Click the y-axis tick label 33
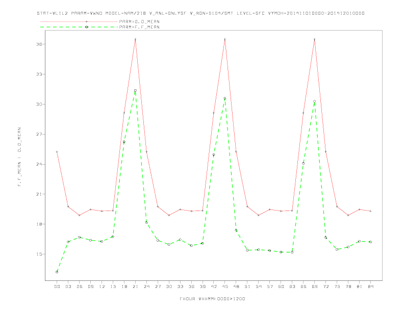Image resolution: width=404 pixels, height=312 pixels. [x=39, y=74]
